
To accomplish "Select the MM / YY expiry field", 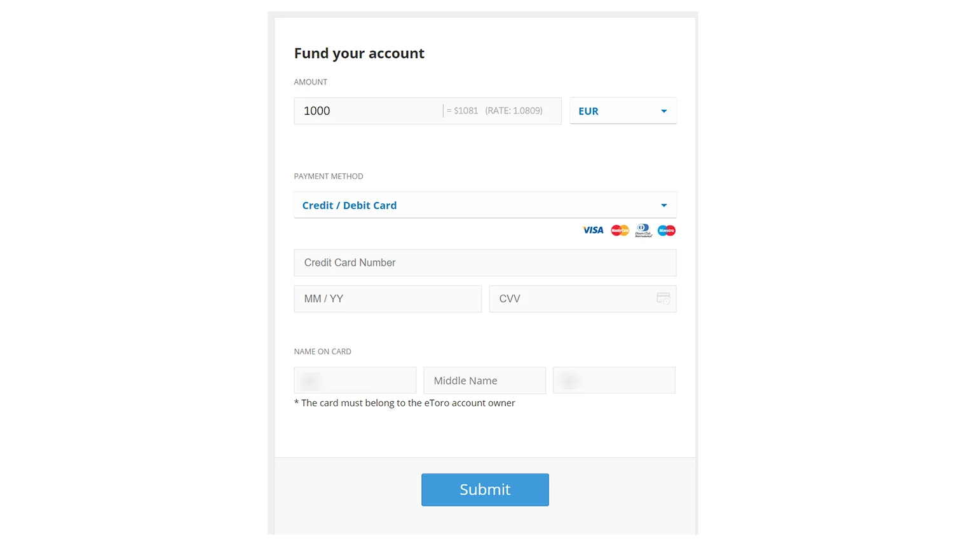I will (388, 298).
